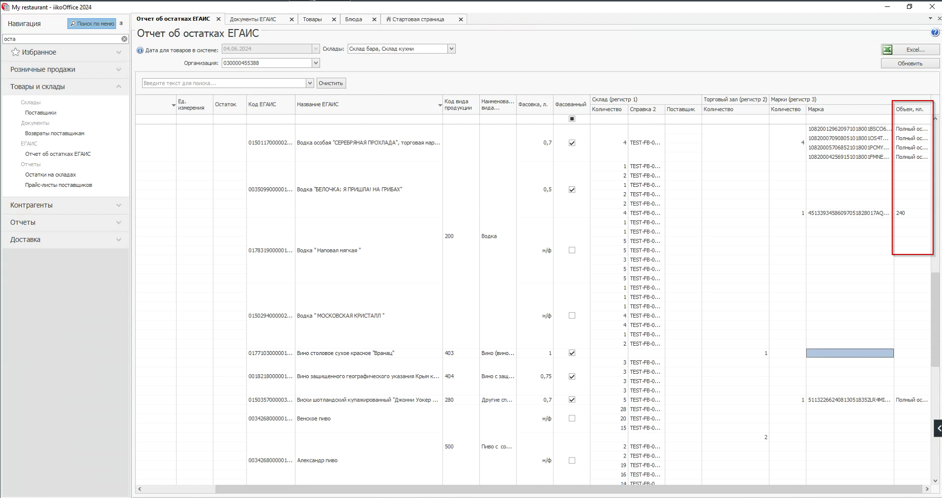The height and width of the screenshot is (498, 942).
Task: Switch to Документы ЕГАИС tab
Action: (253, 19)
